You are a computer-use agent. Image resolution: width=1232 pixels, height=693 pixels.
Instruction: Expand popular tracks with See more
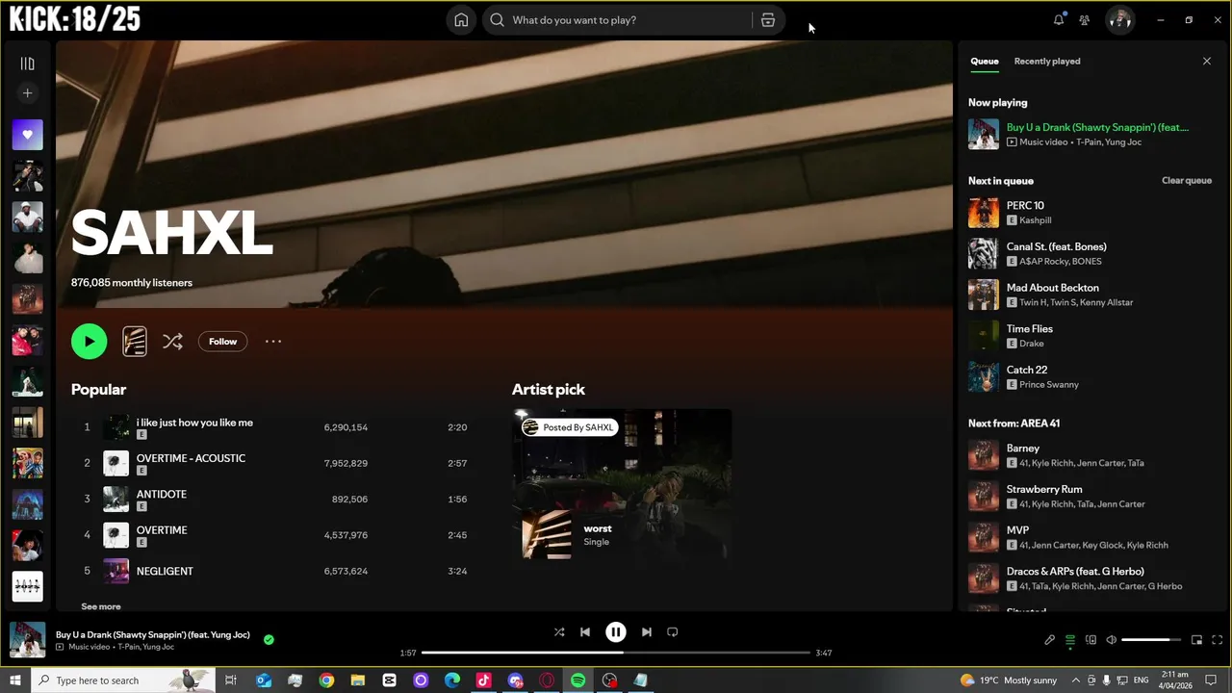(101, 606)
